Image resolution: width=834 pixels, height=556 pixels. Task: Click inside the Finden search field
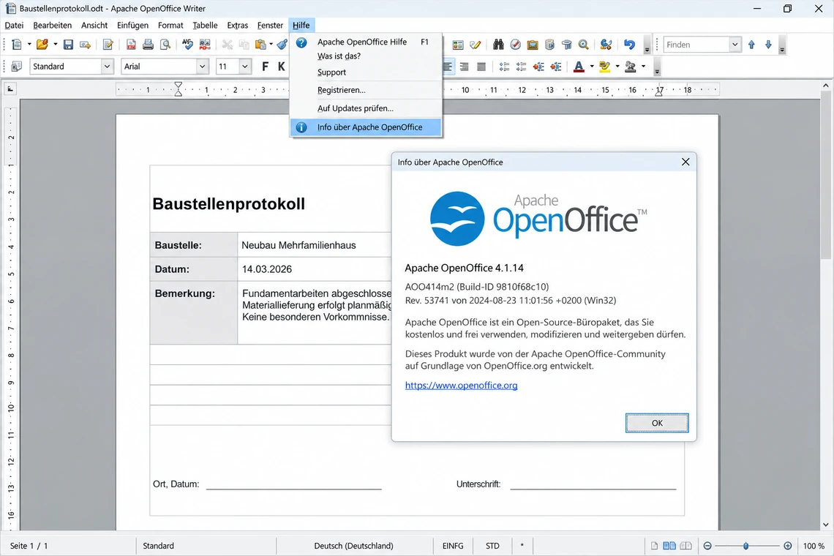click(696, 45)
